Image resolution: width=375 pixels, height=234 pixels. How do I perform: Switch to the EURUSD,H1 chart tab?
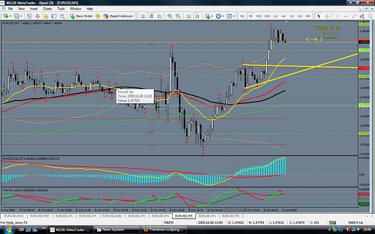[x=64, y=216]
